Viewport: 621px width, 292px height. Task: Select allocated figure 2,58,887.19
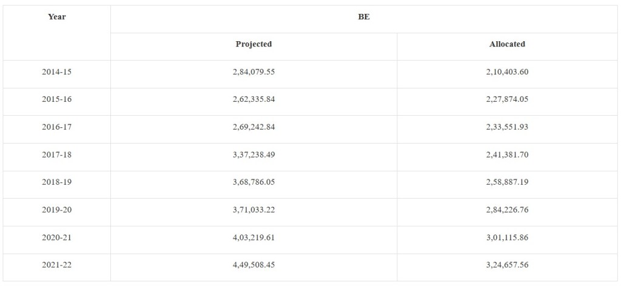(x=507, y=182)
